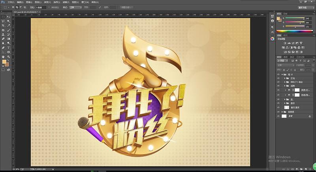316x172 pixels.
Task: Open the Character panel 'A' icon
Action: click(x=273, y=32)
